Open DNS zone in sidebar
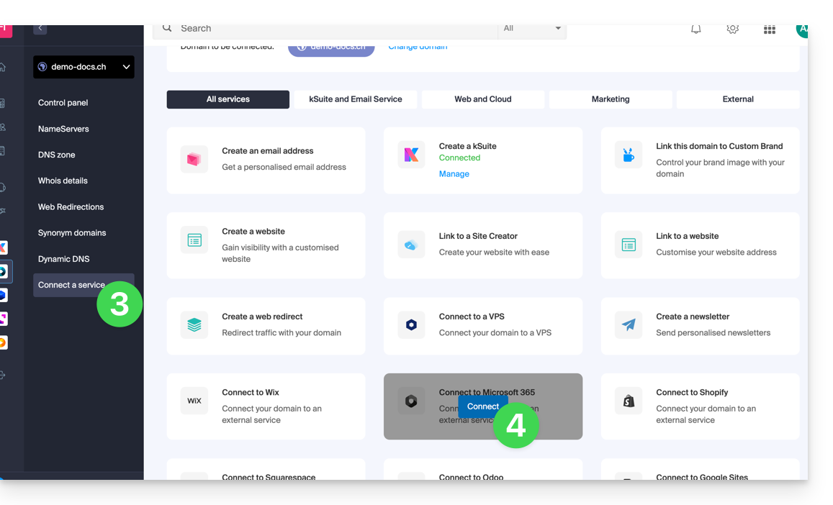This screenshot has height=505, width=833. pos(56,155)
